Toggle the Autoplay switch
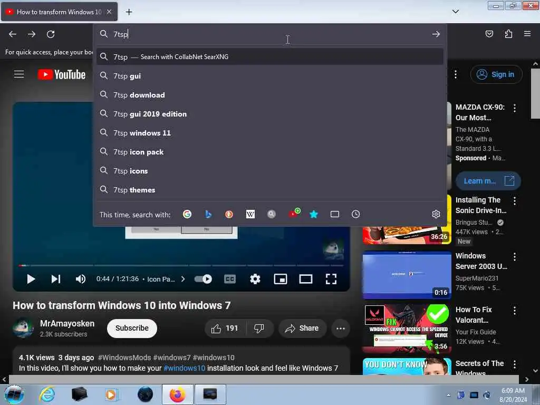 [x=203, y=279]
